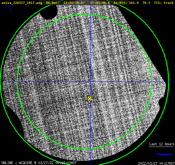Click the yellow X telescope pointing marker
Viewport: 175px width, 165px height.
89,99
